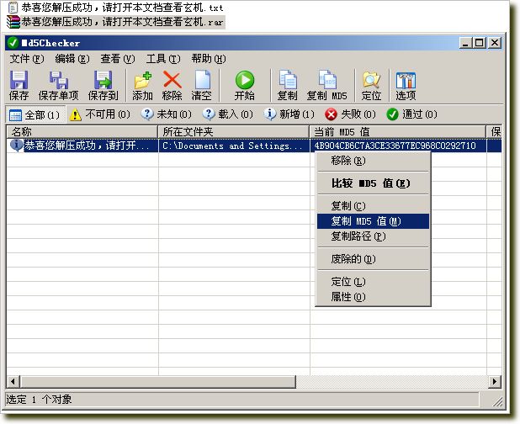Screen dimensions: 520x424
Task: Select the file 恭喜您解压成功...玄机.txt above the window
Action: 122,8
